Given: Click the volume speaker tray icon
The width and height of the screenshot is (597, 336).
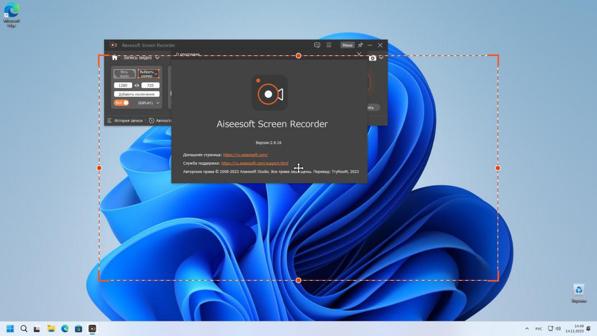Looking at the screenshot, I should [x=558, y=328].
